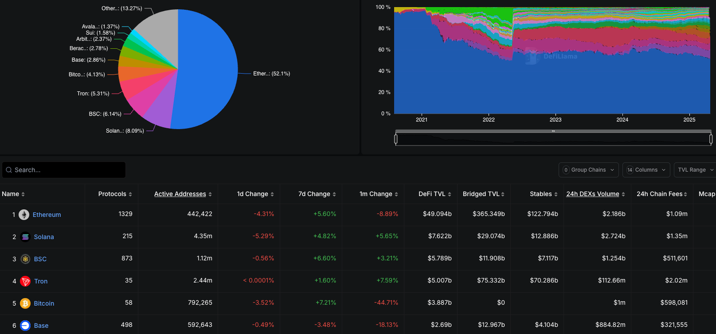This screenshot has width=716, height=334.
Task: Click the Base chain logo icon
Action: [x=26, y=325]
